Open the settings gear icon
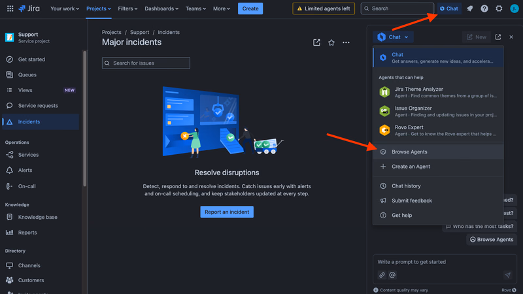 [x=499, y=8]
